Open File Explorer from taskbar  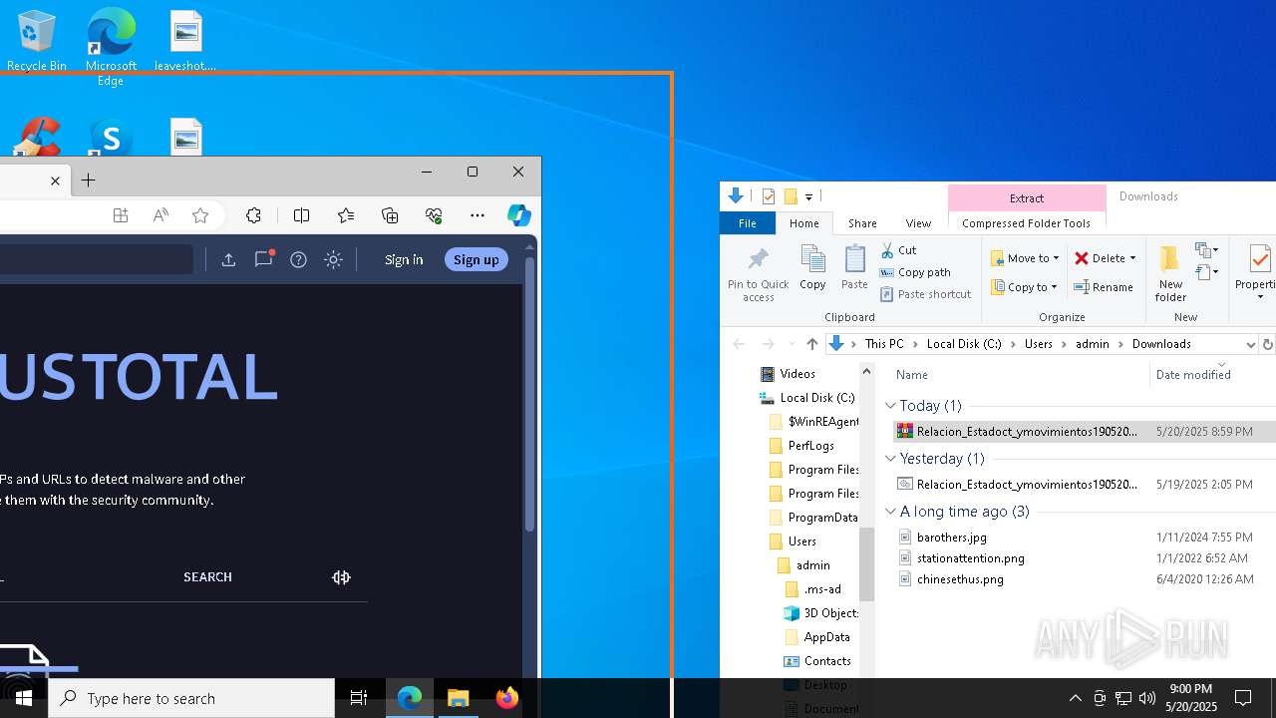point(459,698)
